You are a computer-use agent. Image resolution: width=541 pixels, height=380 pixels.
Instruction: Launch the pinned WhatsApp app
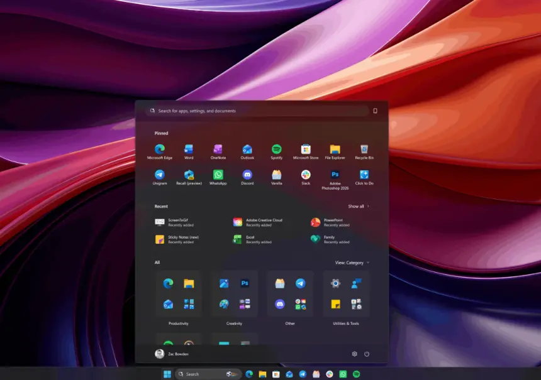click(x=218, y=177)
